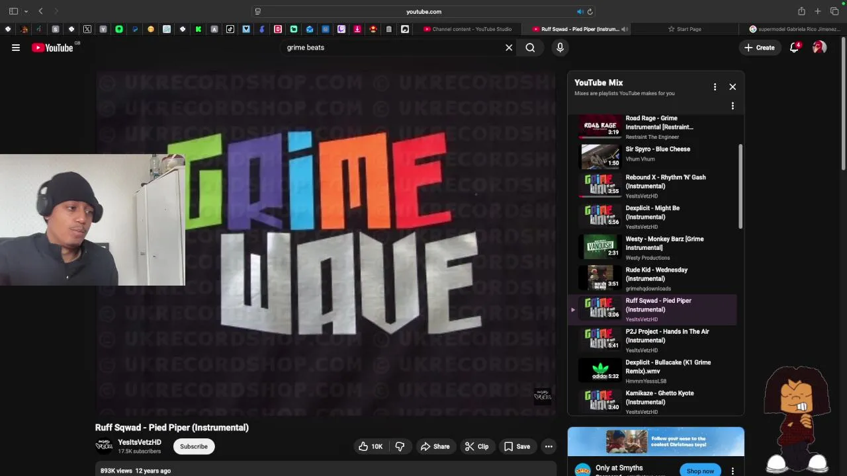Play Dexplicit - Might Be (Instrumental)

652,217
